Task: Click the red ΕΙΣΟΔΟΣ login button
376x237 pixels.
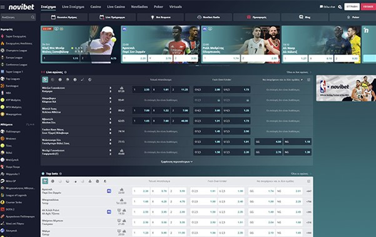Action: pos(368,7)
